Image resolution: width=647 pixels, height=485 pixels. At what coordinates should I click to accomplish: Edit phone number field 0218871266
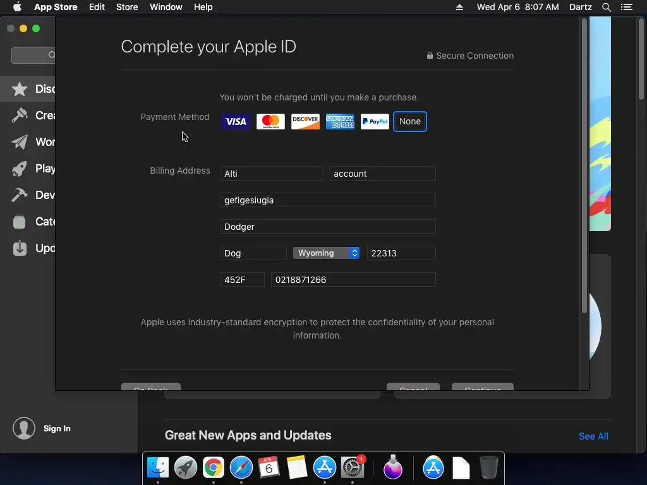(x=353, y=280)
